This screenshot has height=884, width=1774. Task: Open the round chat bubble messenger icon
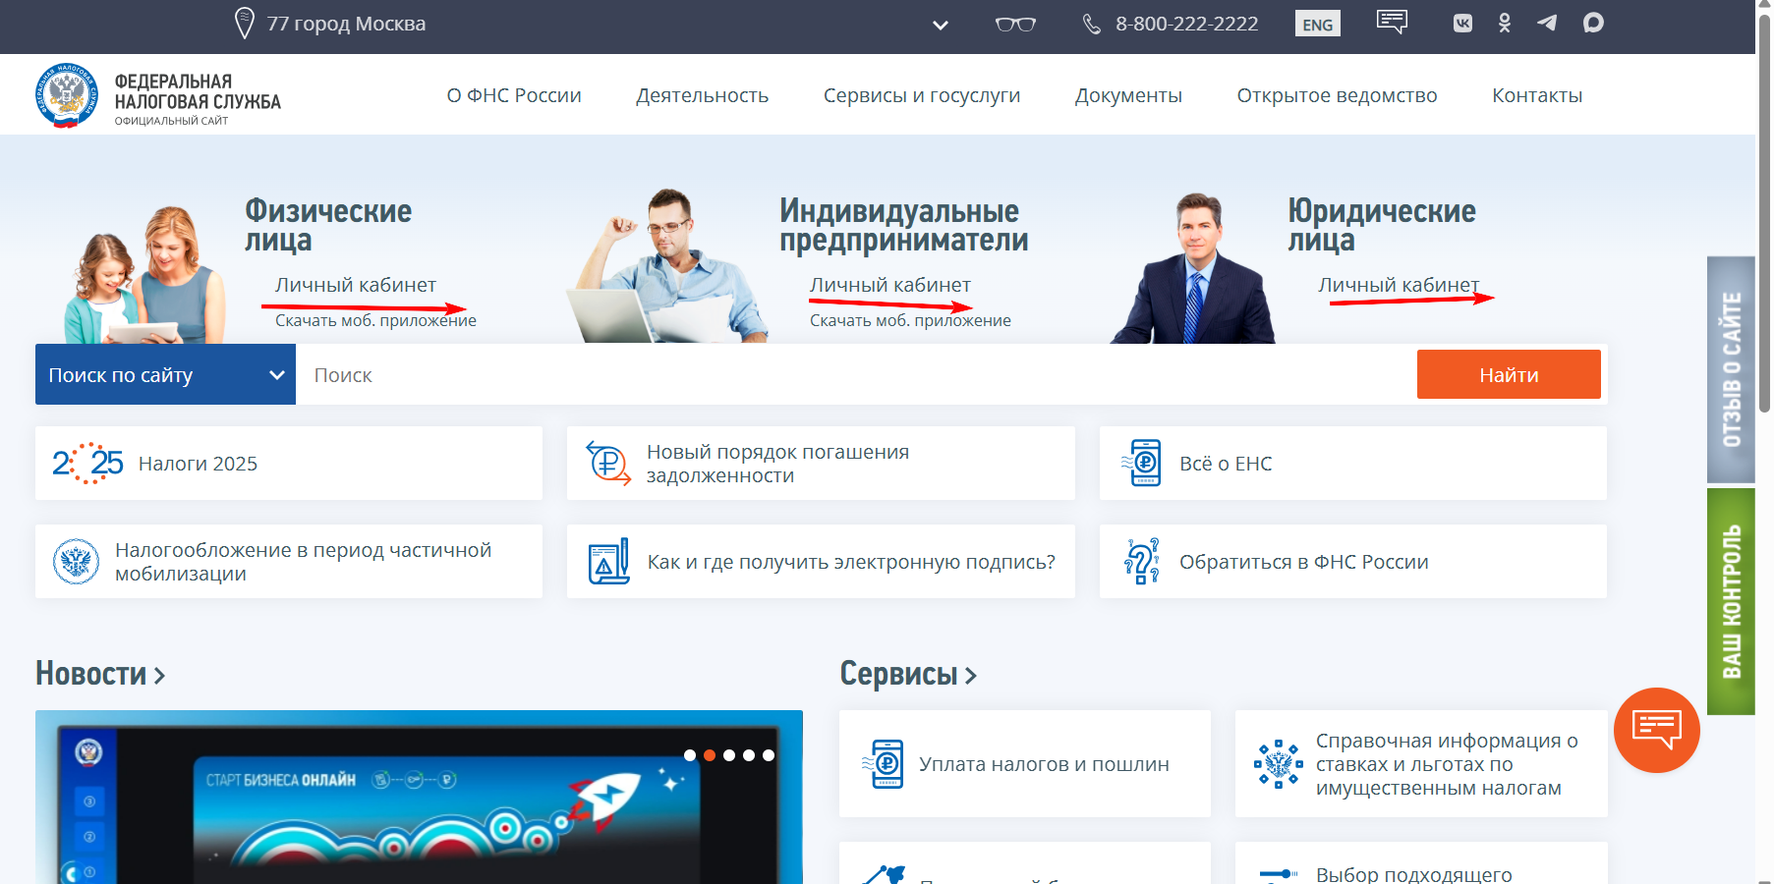click(1593, 24)
